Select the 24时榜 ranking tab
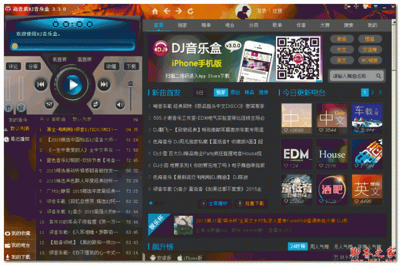The width and height of the screenshot is (400, 265). 298,246
